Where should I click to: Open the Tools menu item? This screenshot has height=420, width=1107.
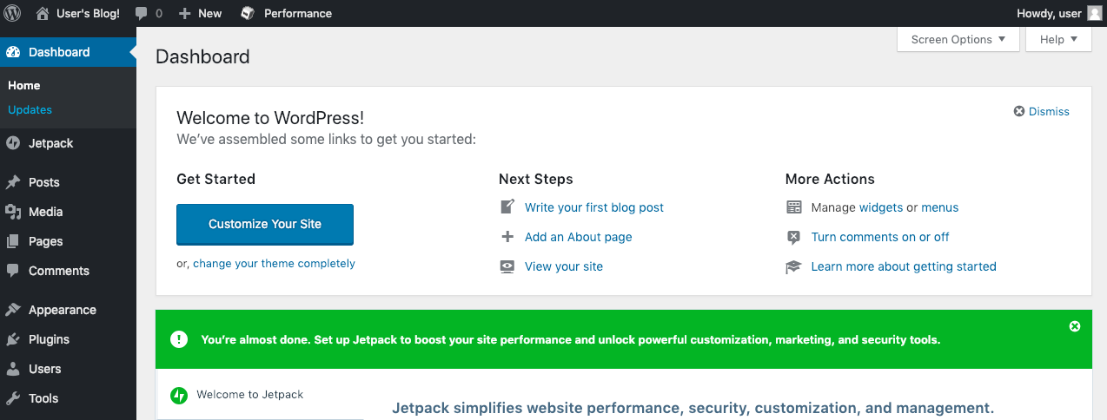68,398
